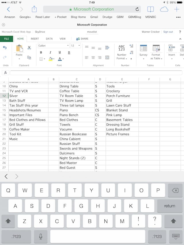
Task: Align text left
Action: point(87,57)
